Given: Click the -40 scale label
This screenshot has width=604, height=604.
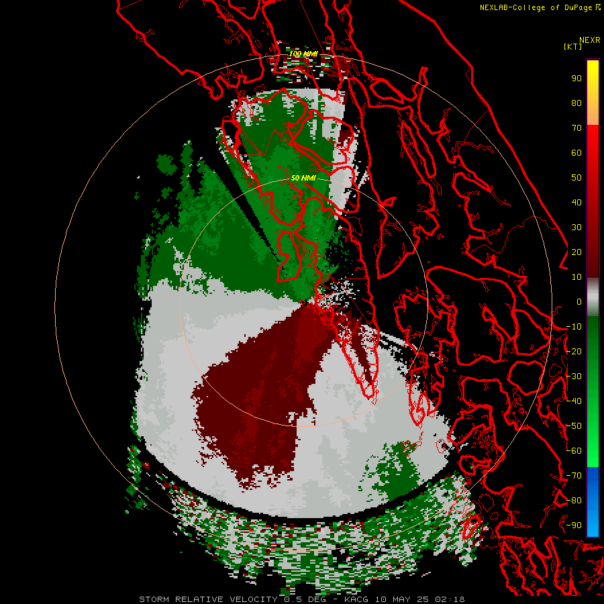Looking at the screenshot, I should click(x=574, y=401).
